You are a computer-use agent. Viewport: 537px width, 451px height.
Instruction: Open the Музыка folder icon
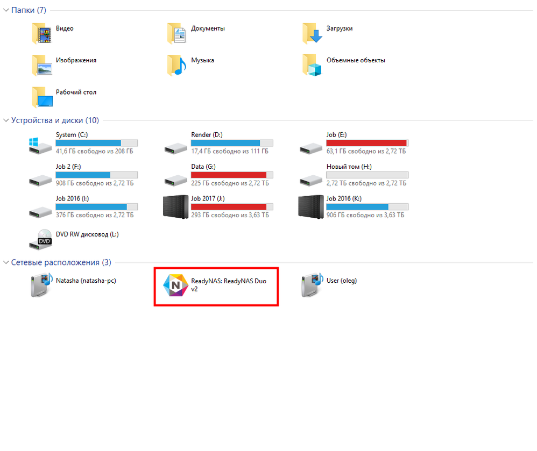pos(176,66)
